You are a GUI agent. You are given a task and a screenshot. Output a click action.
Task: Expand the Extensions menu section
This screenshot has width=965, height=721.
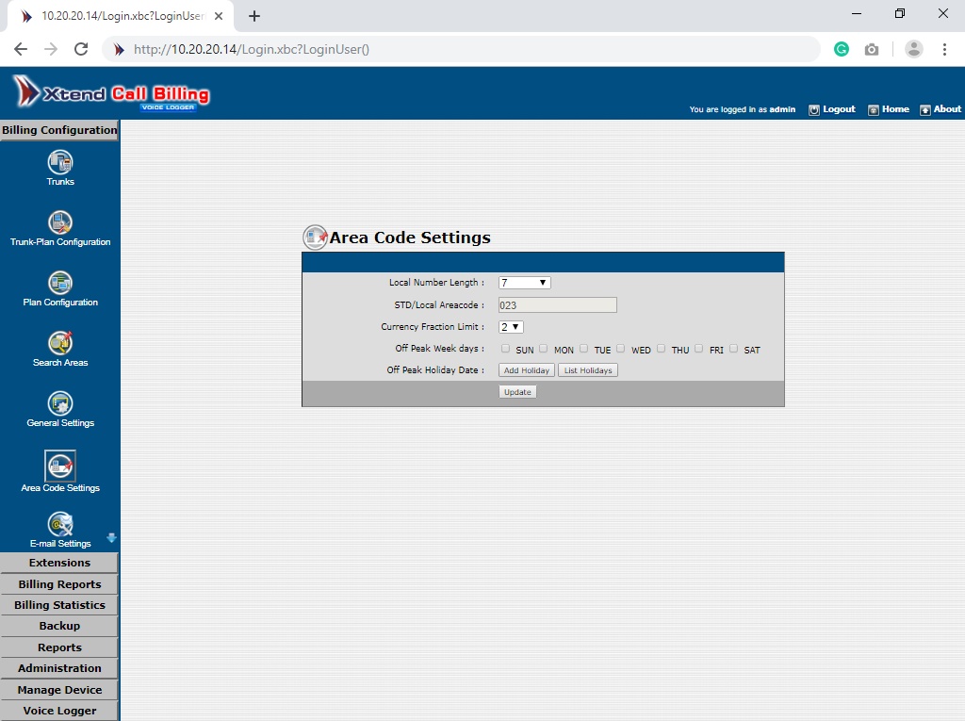pos(59,563)
